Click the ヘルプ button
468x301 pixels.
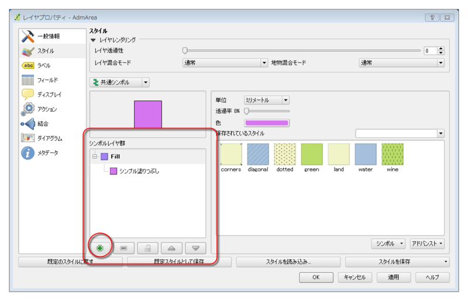(432, 278)
